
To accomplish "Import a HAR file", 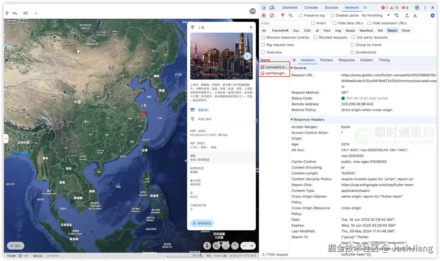I will (x=407, y=15).
